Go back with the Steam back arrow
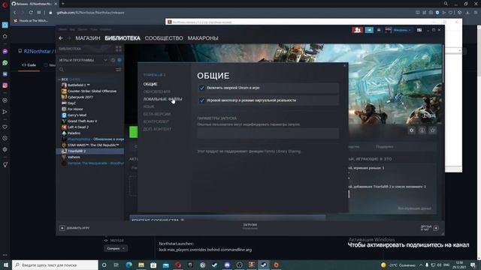Image resolution: width=481 pixels, height=270 pixels. (61, 38)
